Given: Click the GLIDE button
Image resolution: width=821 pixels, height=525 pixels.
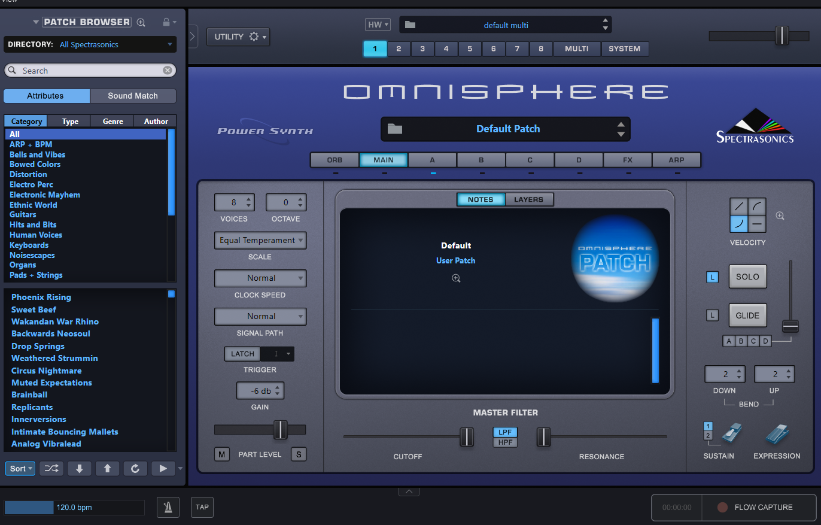Looking at the screenshot, I should [x=747, y=315].
